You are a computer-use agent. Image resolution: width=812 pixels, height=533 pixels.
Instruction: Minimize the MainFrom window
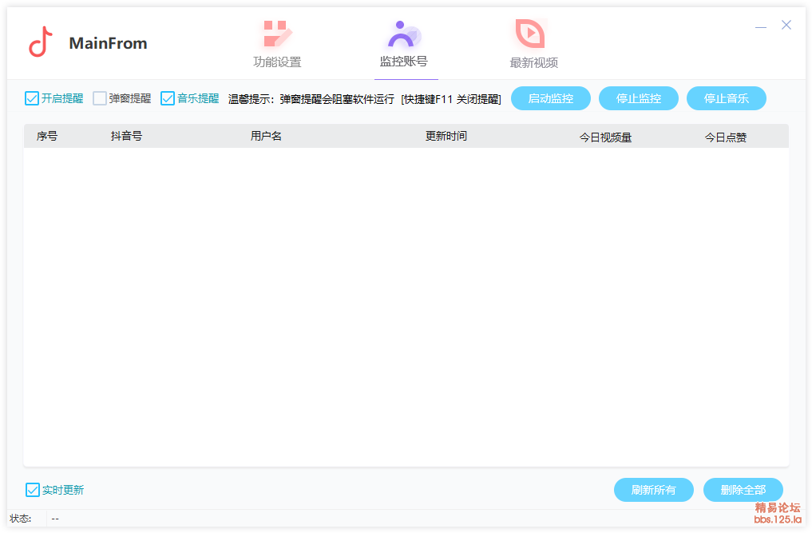point(761,26)
